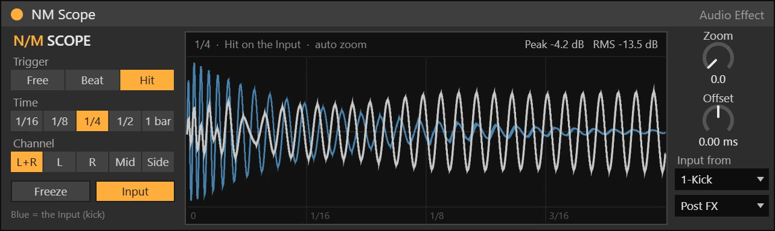The height and width of the screenshot is (231, 775).
Task: Click the Zoom value 0.0
Action: pos(718,79)
